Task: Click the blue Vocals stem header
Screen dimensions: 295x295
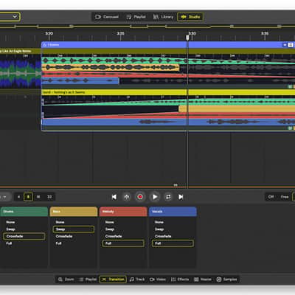Action: point(173,212)
